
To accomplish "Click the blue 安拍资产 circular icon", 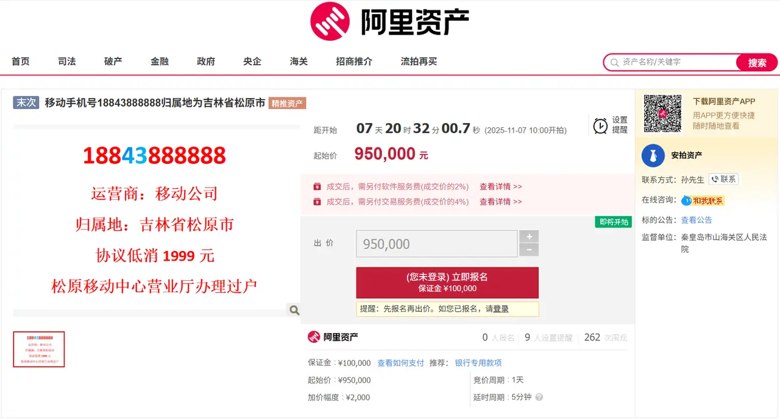I will (653, 155).
